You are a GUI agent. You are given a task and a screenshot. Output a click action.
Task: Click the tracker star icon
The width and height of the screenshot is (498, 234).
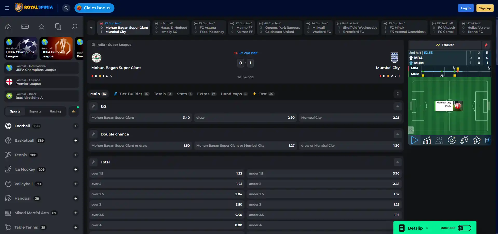click(x=477, y=140)
